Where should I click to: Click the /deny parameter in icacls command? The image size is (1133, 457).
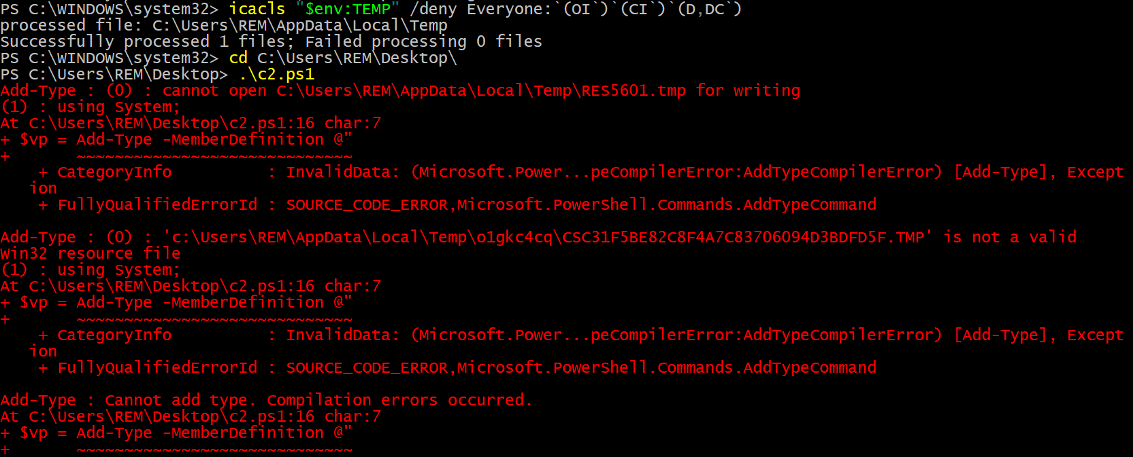pos(433,9)
